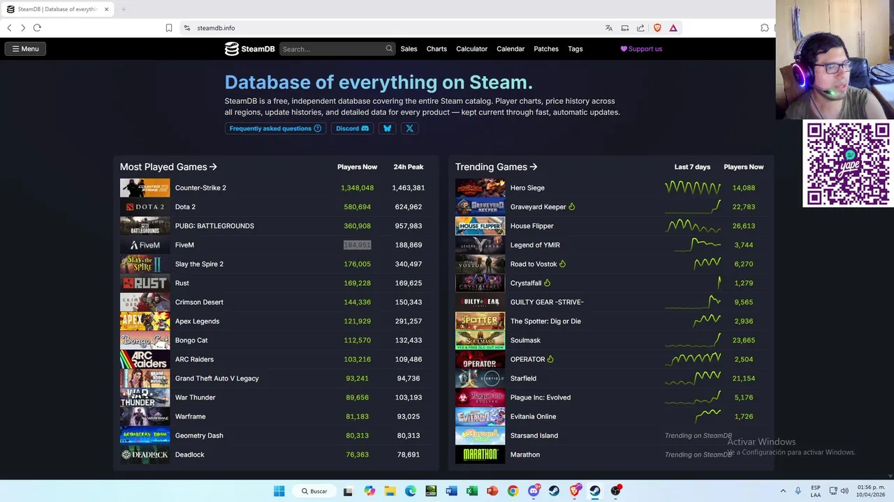Click the Marathon game thumbnail
Image resolution: width=894 pixels, height=502 pixels.
[480, 455]
